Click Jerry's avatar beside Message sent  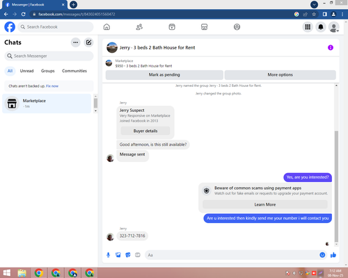point(110,158)
